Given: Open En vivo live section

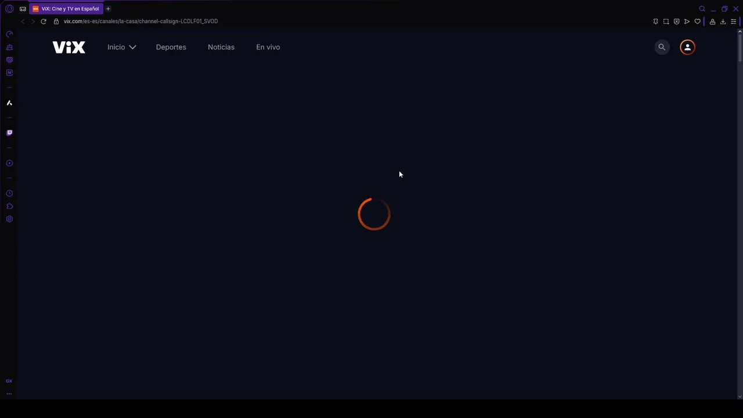Looking at the screenshot, I should pyautogui.click(x=268, y=47).
